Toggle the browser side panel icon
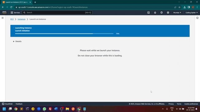 (x=189, y=7)
